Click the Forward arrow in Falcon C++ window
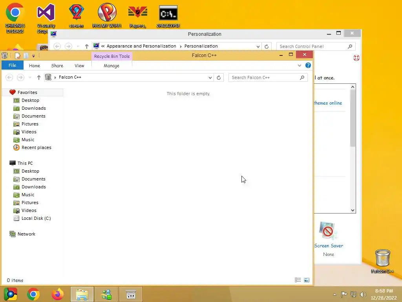Image resolution: width=402 pixels, height=302 pixels. 20,77
